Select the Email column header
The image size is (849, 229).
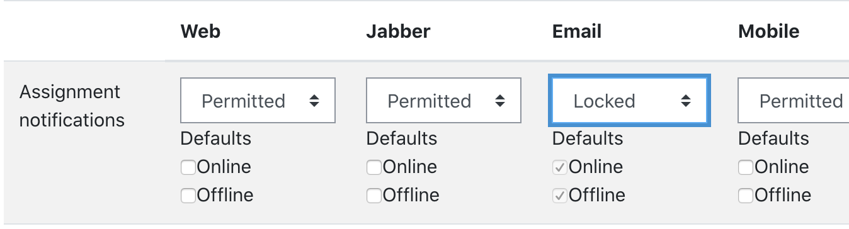[577, 31]
